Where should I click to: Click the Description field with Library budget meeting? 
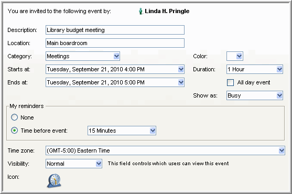click(115, 30)
